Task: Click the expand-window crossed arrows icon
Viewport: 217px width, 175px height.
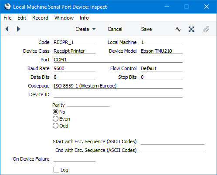Action: coord(191,29)
